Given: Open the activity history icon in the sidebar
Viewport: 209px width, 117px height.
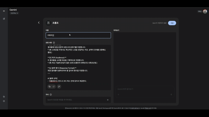Looking at the screenshot, I should [x=4, y=97].
